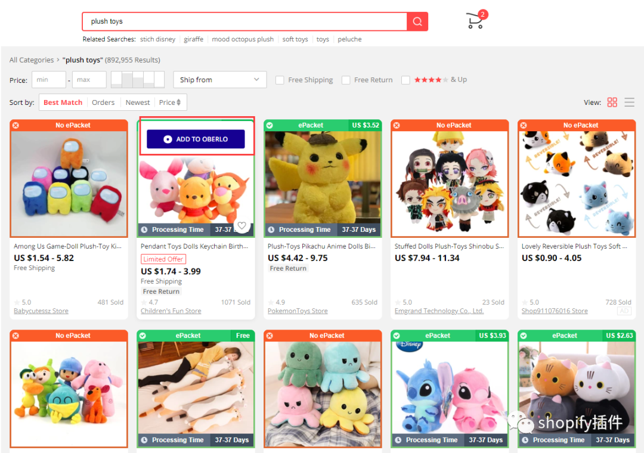The height and width of the screenshot is (453, 644).
Task: Open long cat pillow plush thumbnail
Action: (196, 387)
